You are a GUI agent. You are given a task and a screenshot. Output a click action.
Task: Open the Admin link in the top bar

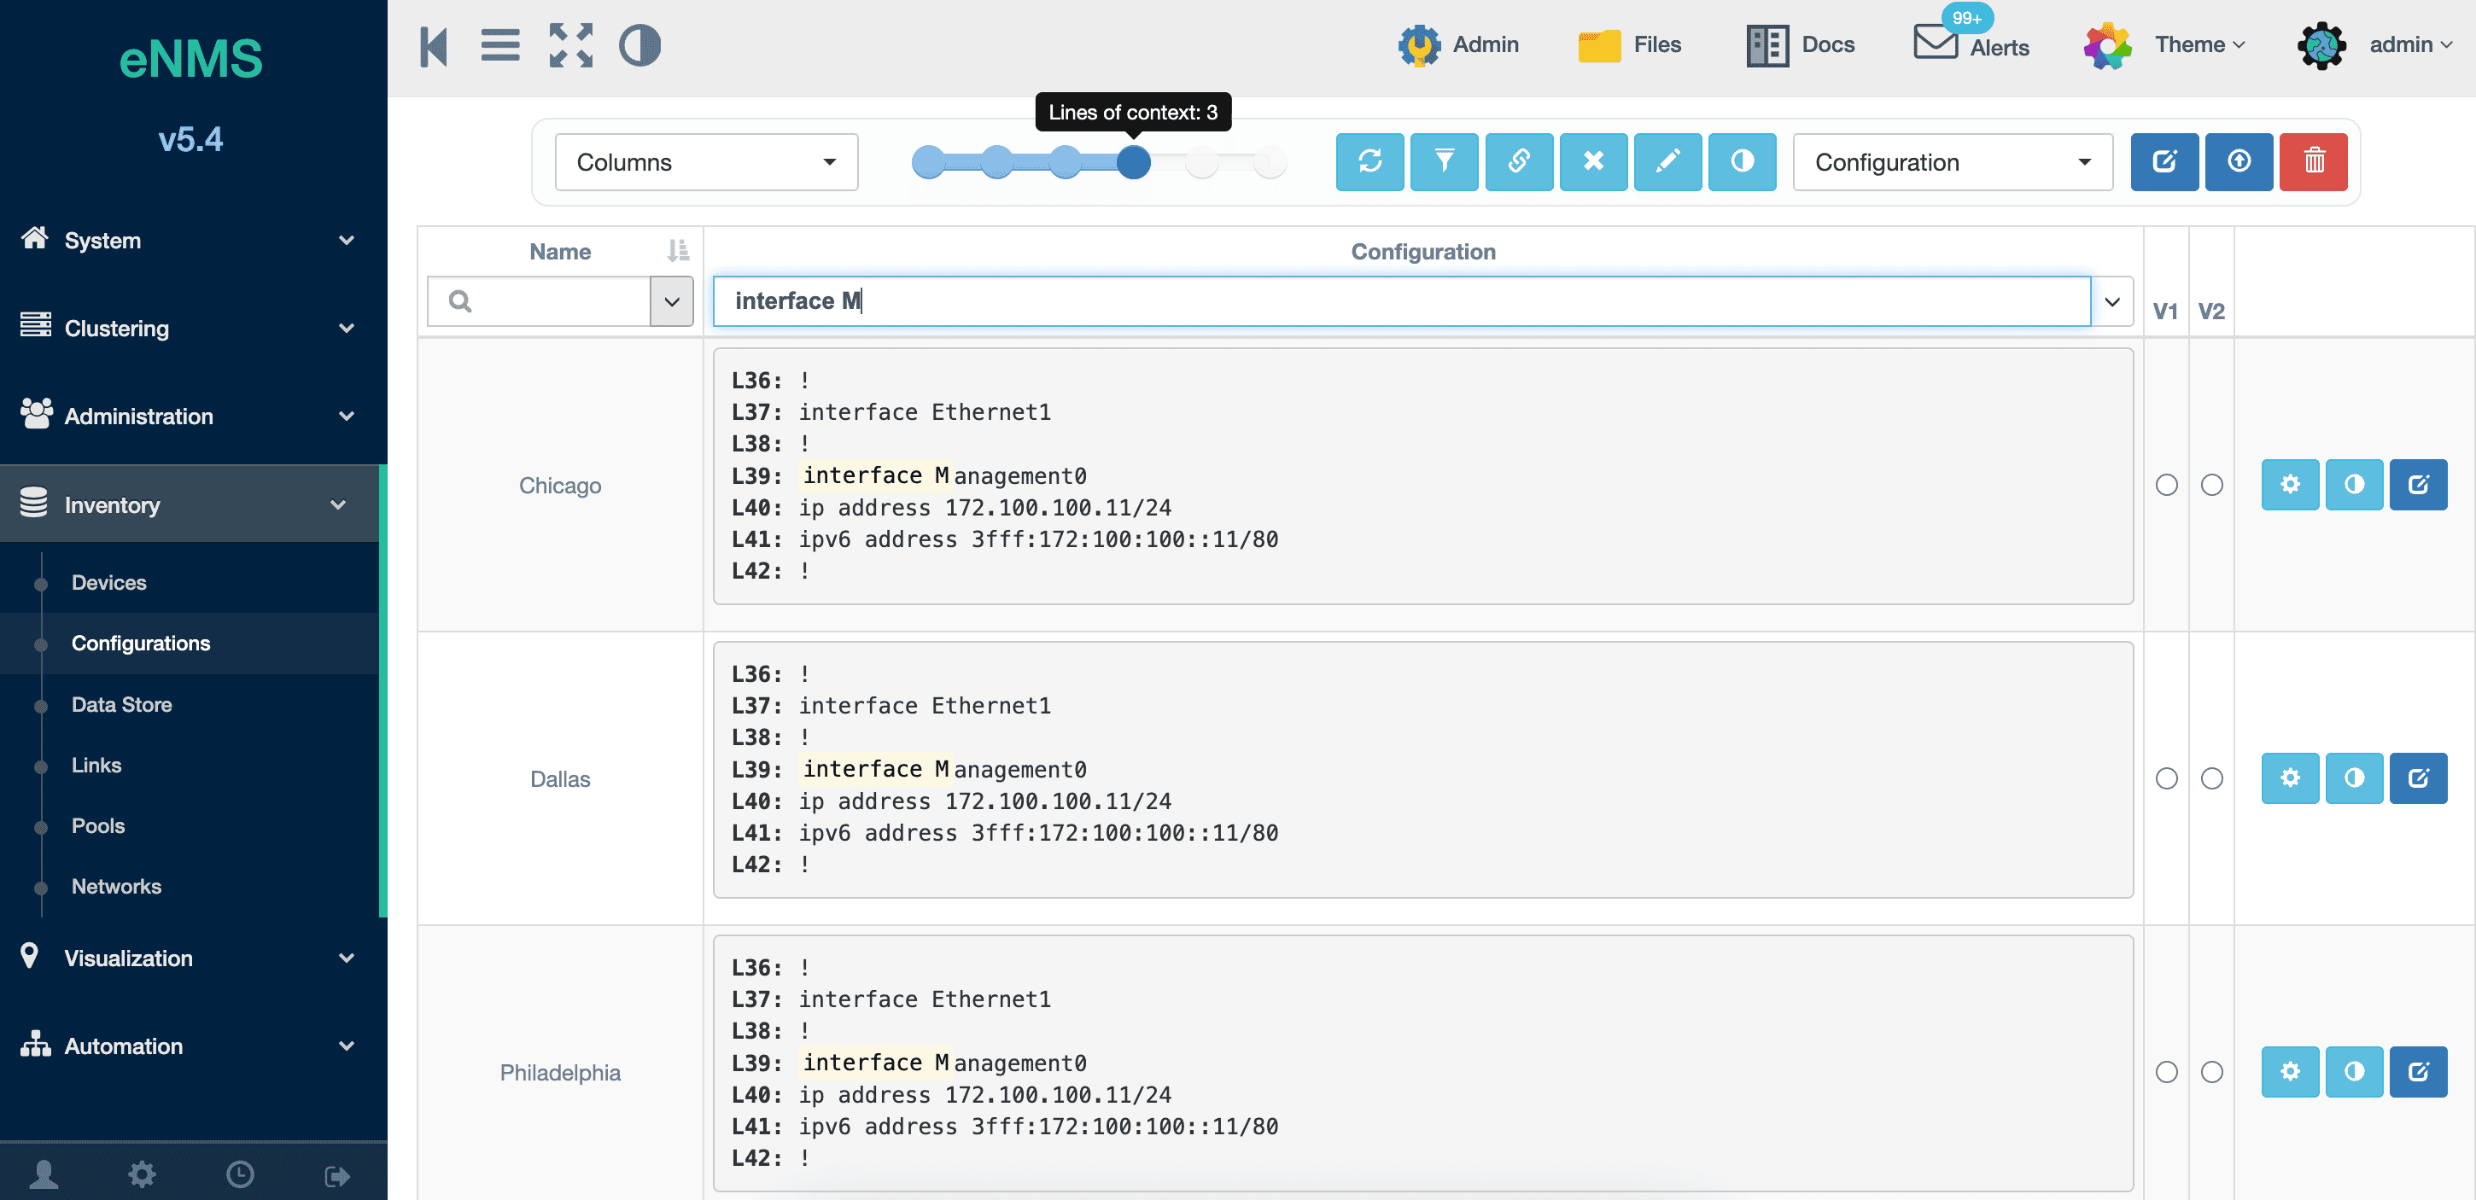point(1458,45)
